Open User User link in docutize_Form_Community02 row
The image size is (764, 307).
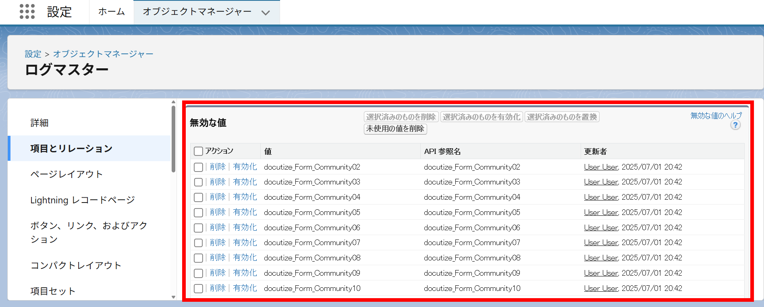coord(601,167)
